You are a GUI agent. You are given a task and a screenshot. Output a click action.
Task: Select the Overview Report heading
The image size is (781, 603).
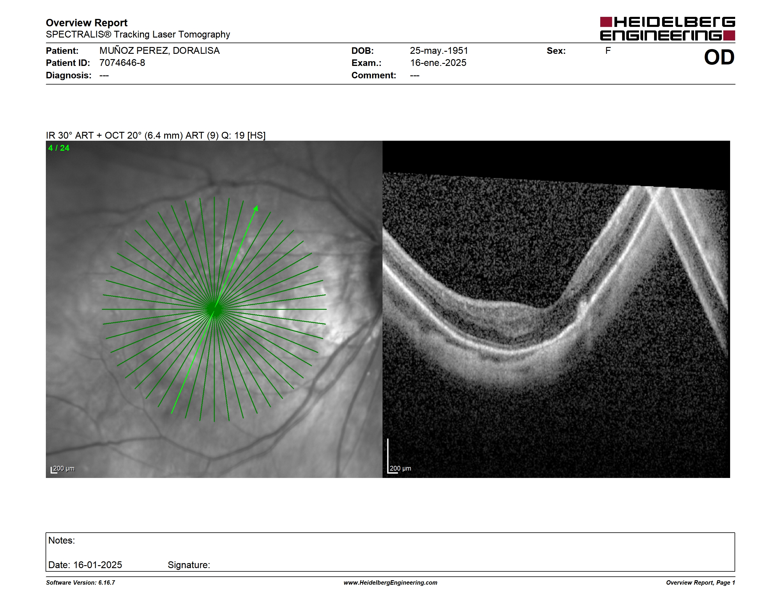[x=87, y=23]
